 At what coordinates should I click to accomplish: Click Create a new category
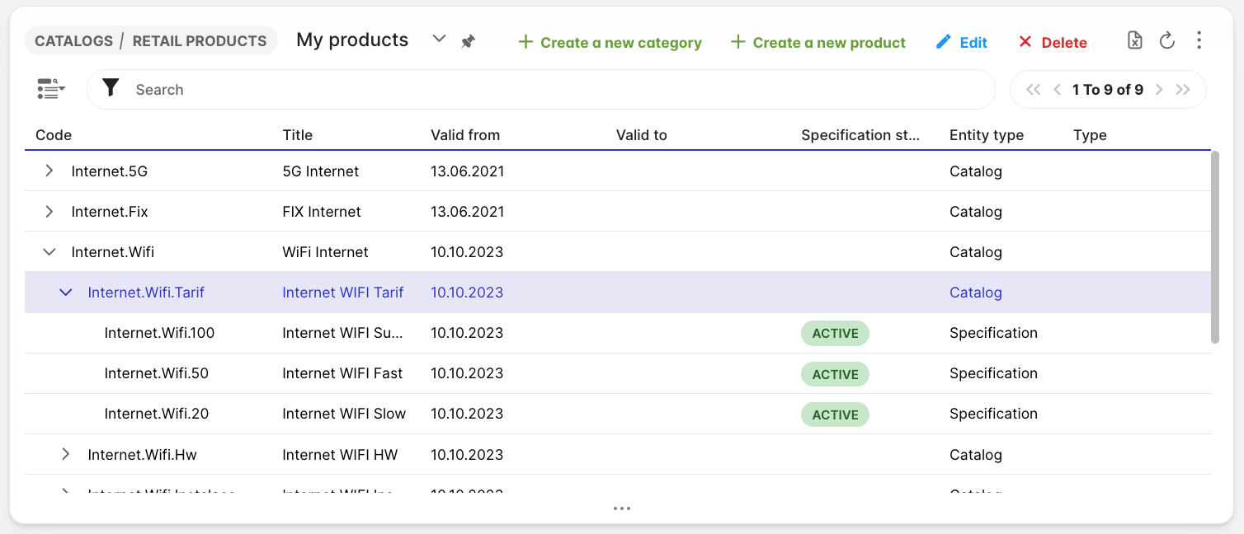610,42
